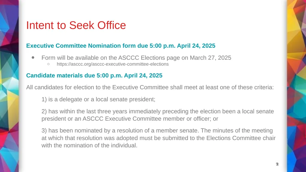
Task: Click the Candidate materials due heading
Action: pos(94,76)
